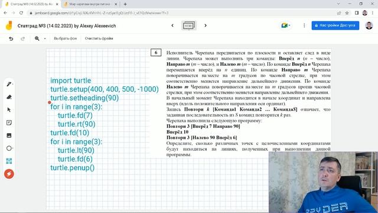Click the address bar URL

coord(102,13)
